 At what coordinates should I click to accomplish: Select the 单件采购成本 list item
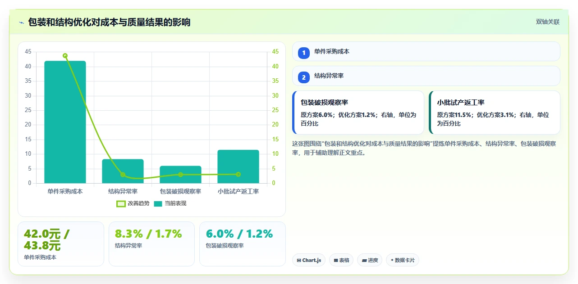pyautogui.click(x=426, y=51)
